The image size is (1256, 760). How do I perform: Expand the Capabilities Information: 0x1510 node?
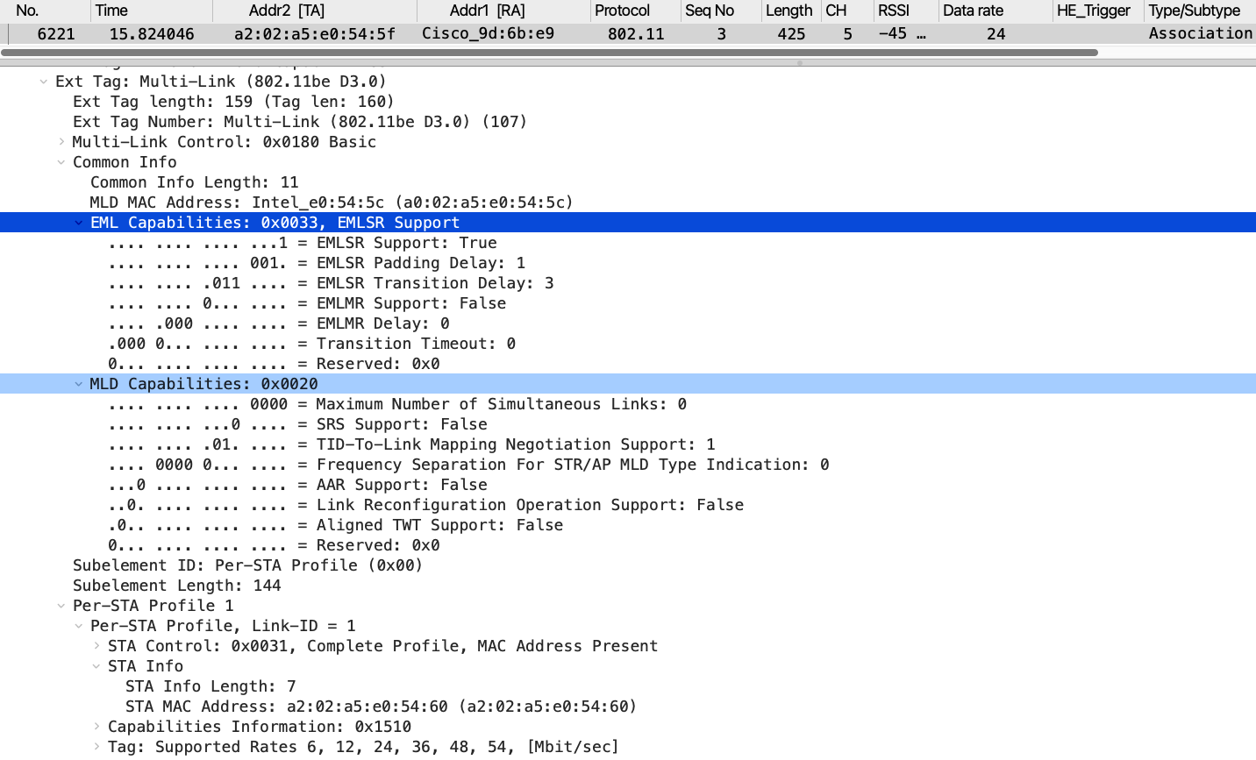click(x=96, y=727)
